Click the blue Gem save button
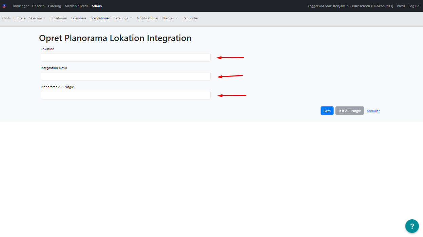Viewport: 423px width, 237px height. pos(327,111)
